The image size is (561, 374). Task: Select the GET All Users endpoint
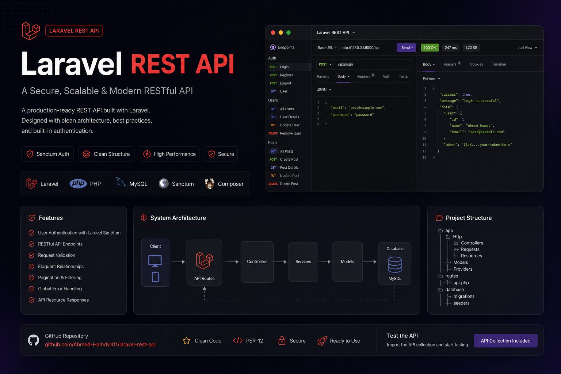289,109
